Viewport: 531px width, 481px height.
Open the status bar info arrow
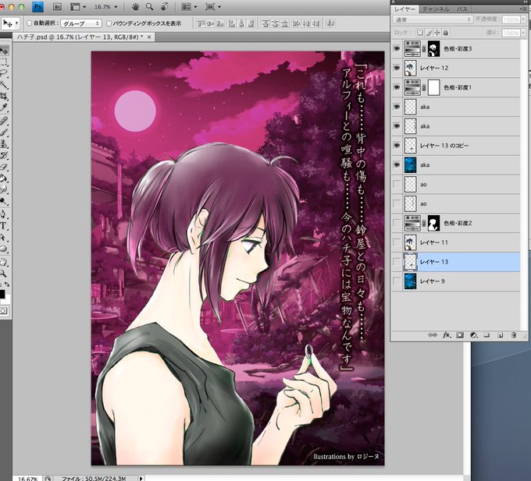141,478
